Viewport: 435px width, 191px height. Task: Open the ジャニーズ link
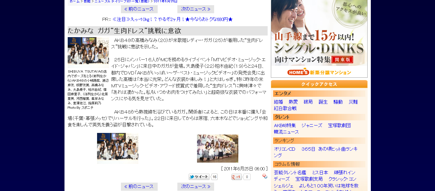coord(312,126)
